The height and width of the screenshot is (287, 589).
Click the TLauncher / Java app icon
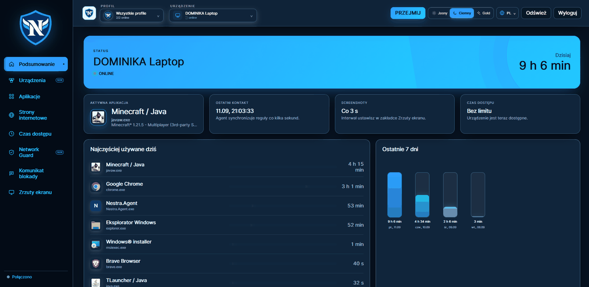96,283
